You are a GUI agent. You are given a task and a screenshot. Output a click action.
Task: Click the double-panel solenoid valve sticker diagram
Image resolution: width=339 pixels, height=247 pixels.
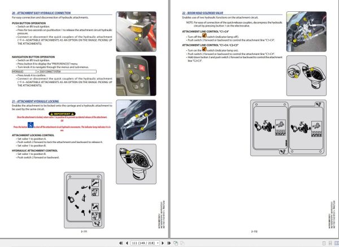point(288,128)
